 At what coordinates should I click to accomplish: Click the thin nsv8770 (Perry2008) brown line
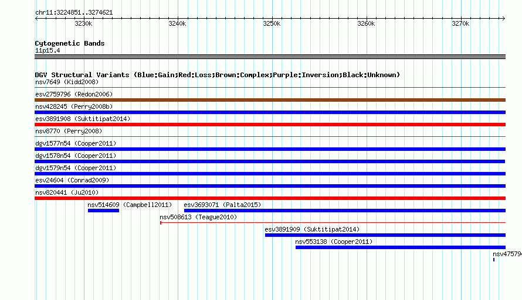pyautogui.click(x=270, y=136)
